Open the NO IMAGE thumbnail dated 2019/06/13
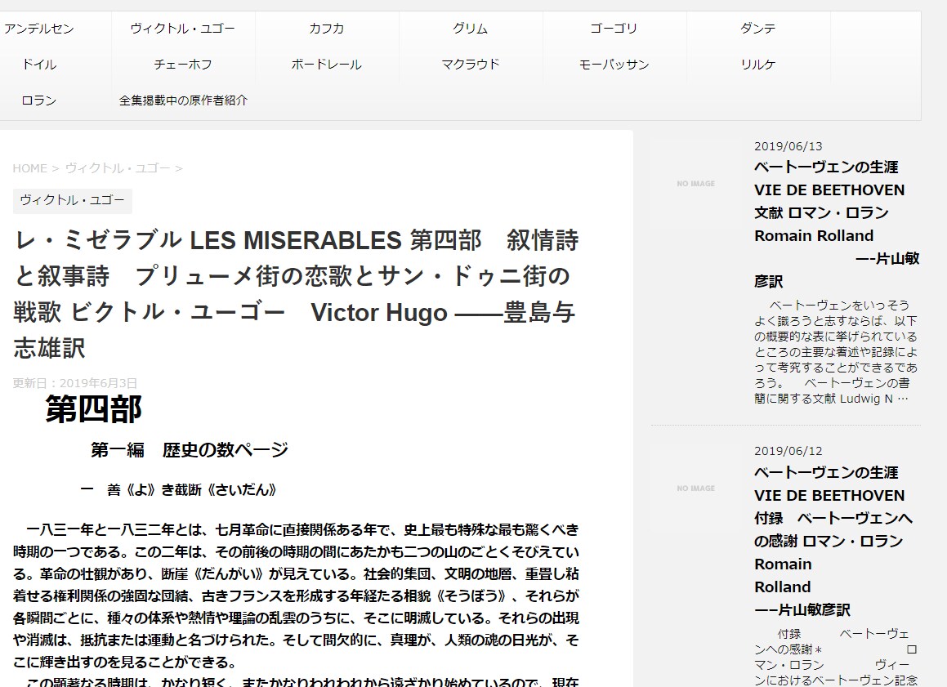The image size is (947, 687). 696,184
